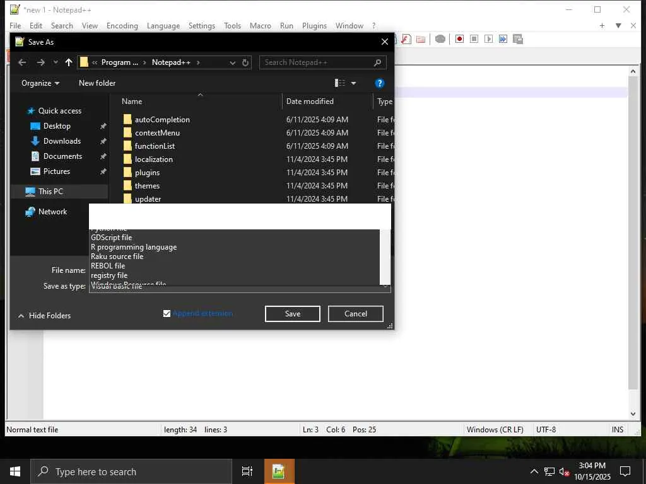Open Notepad++ tab list dropdown arrow
646x484 pixels.
tap(618, 25)
